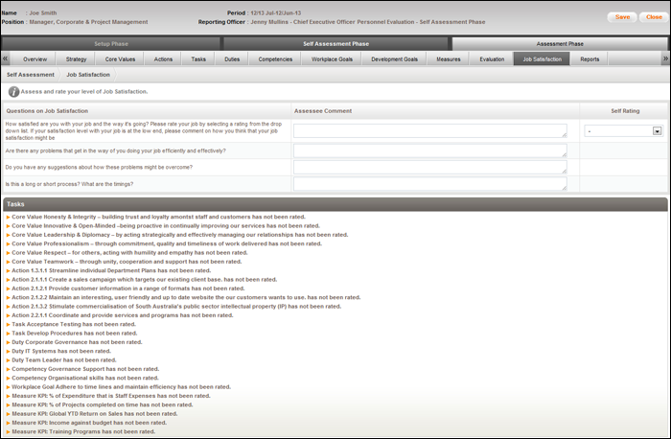Open the Tasks tab

pyautogui.click(x=198, y=59)
